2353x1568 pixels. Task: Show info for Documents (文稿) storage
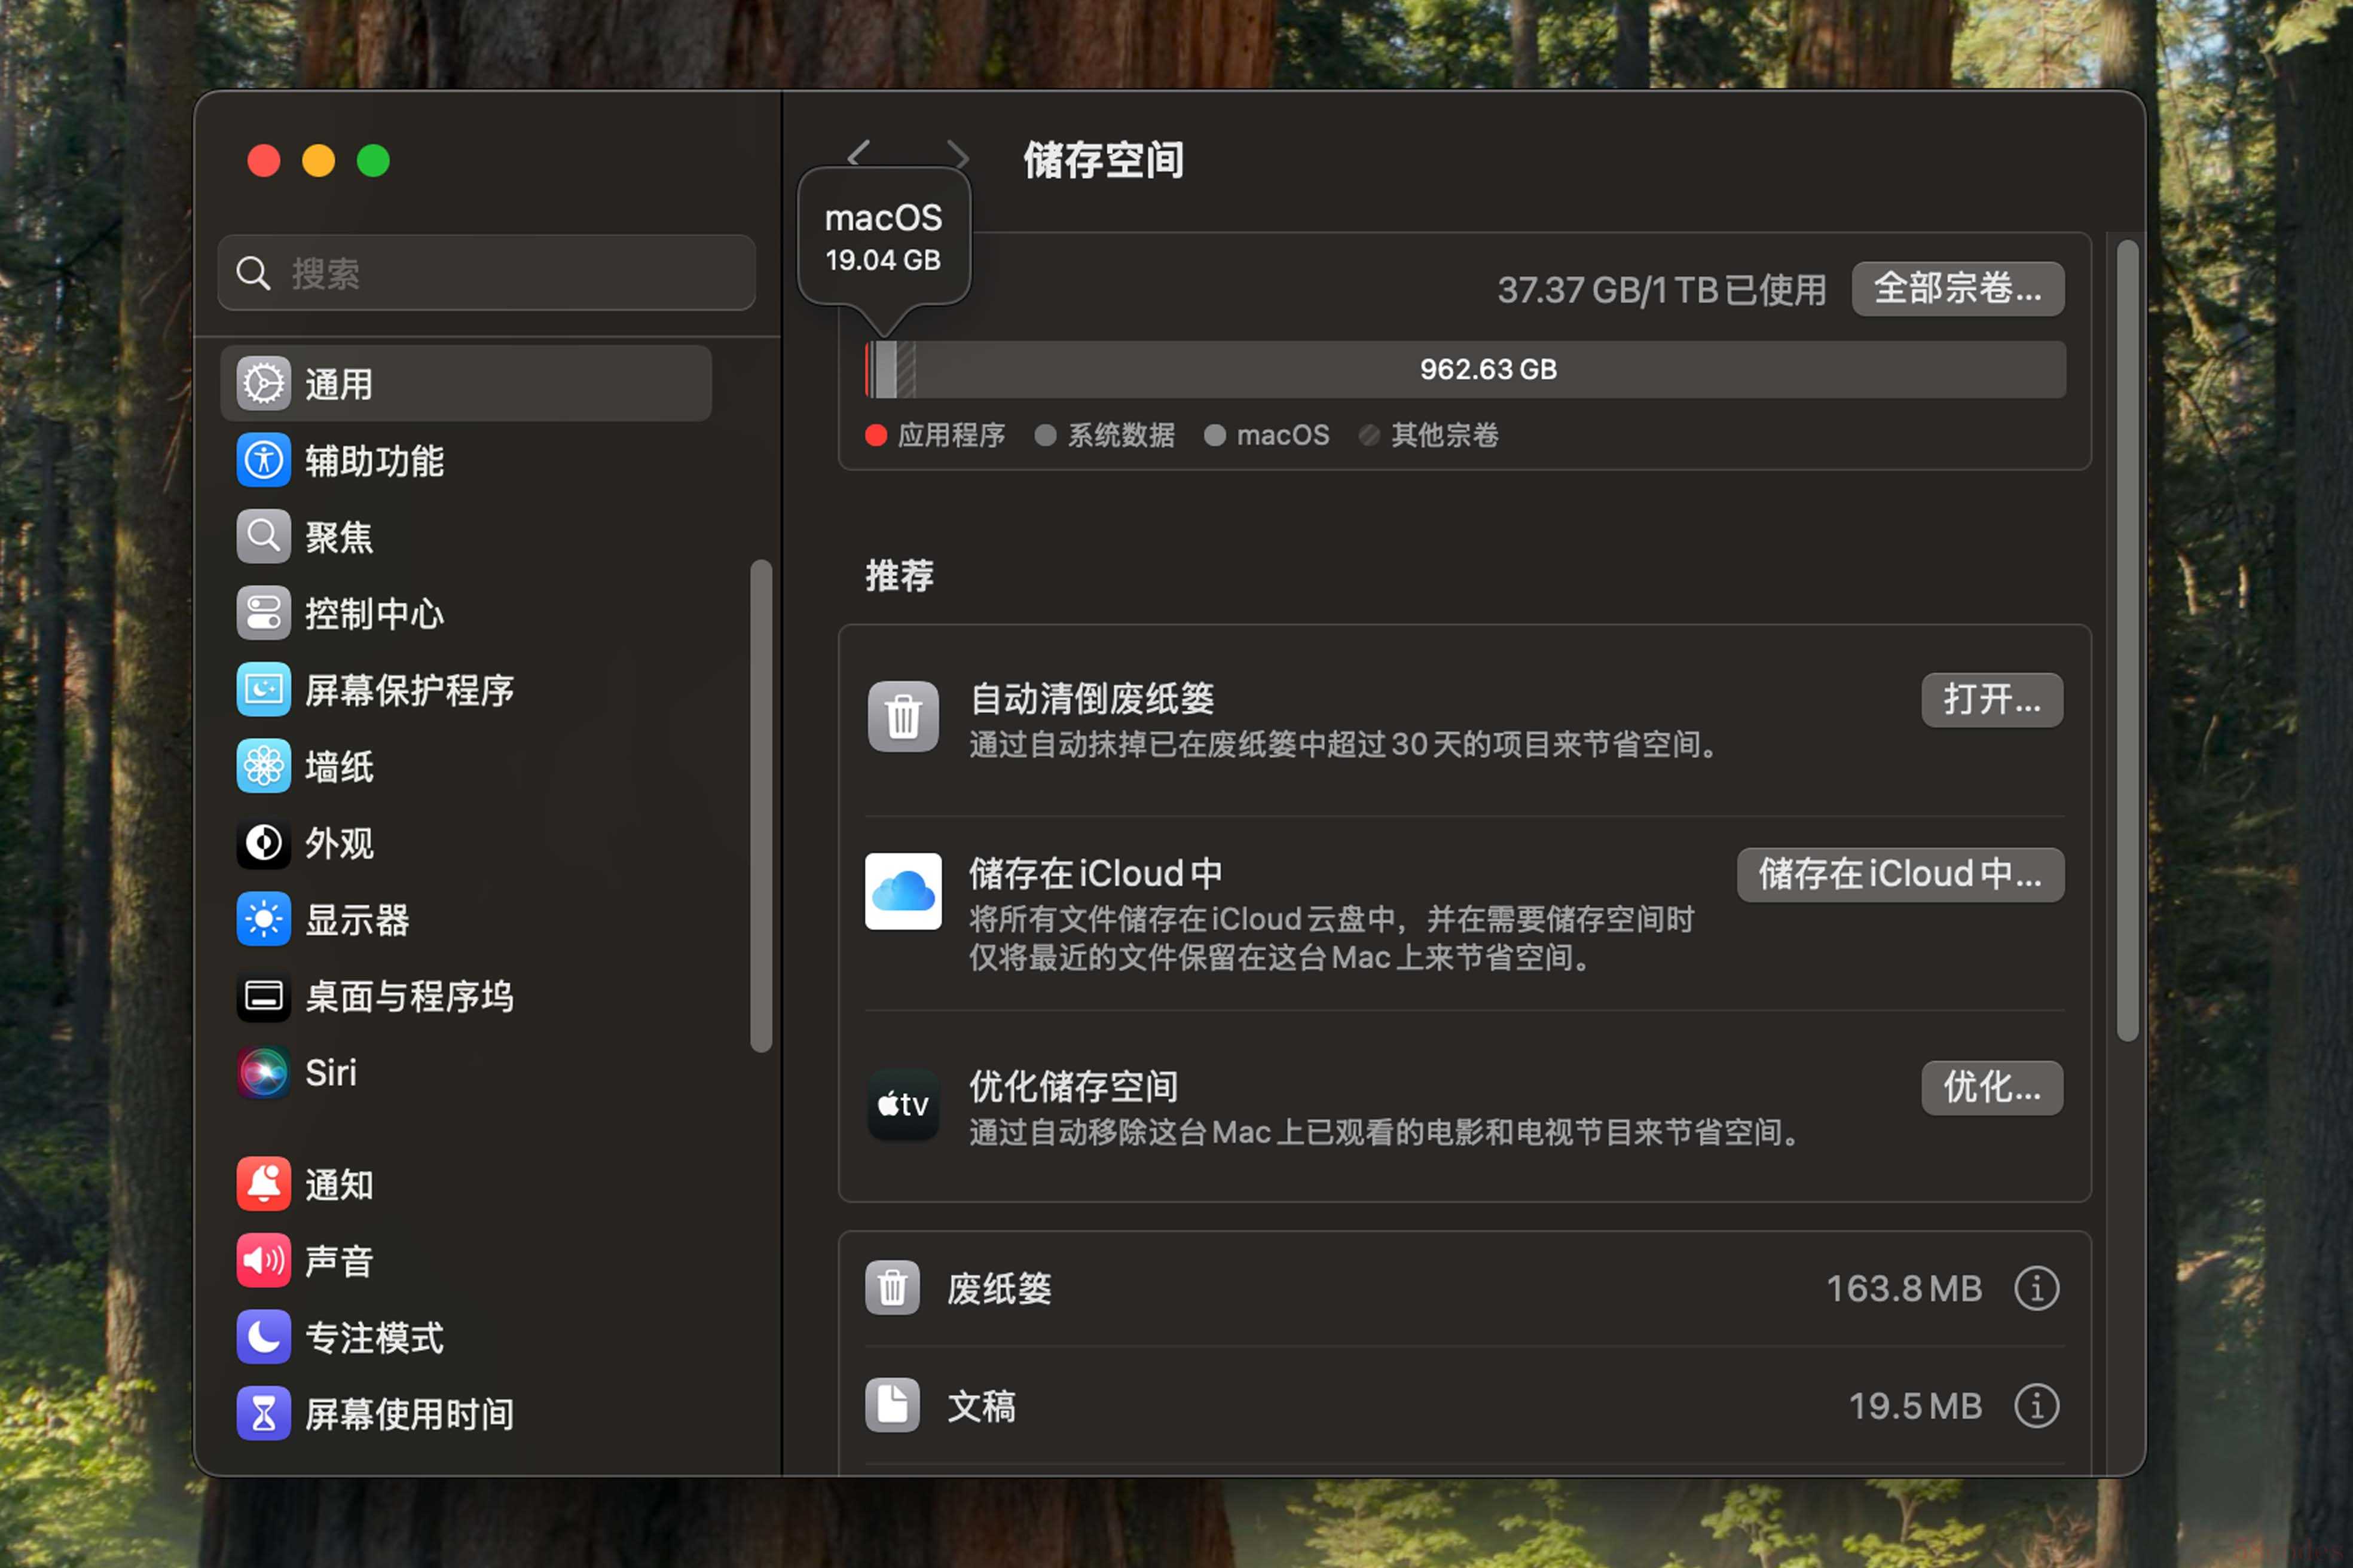coord(2036,1406)
